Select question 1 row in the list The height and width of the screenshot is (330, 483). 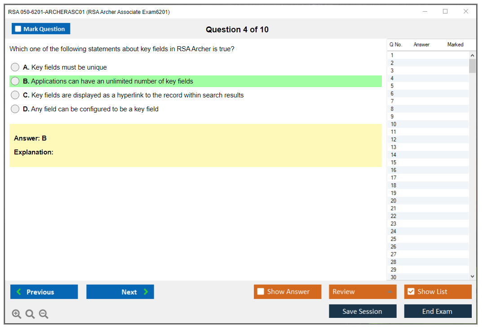click(392, 56)
